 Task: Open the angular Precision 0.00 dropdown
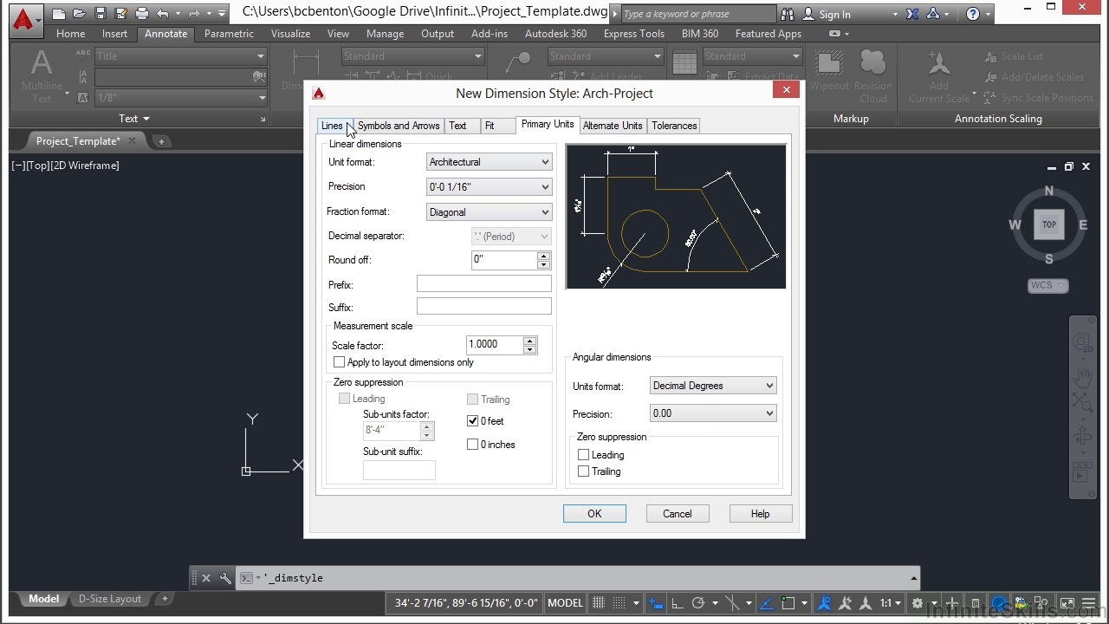pyautogui.click(x=713, y=413)
